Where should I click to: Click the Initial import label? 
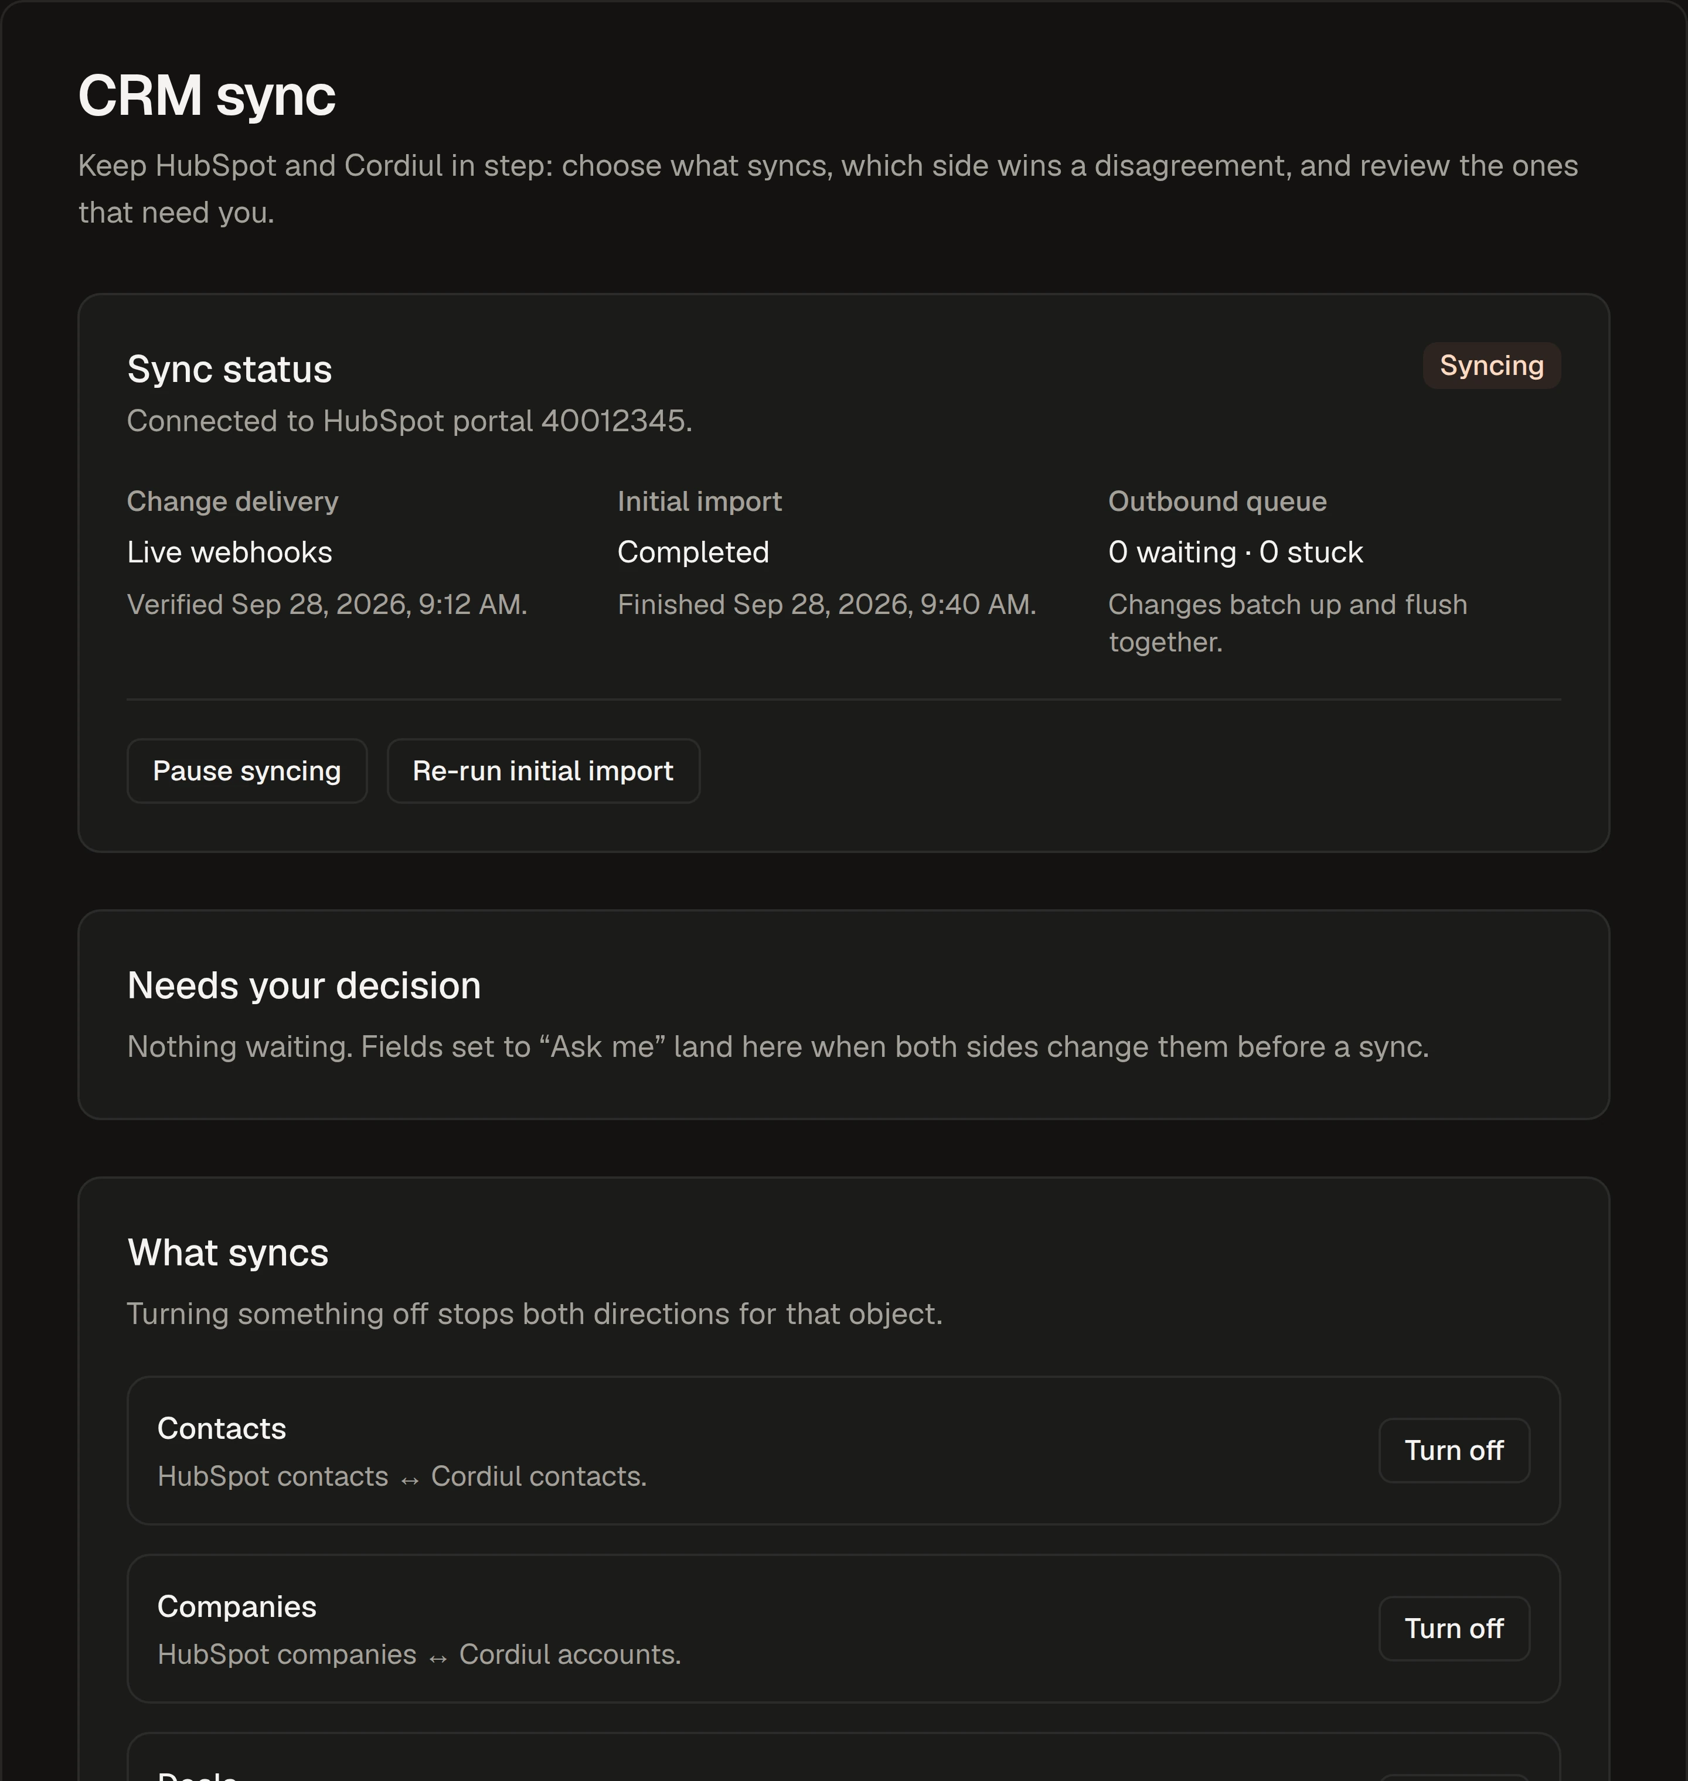point(699,501)
